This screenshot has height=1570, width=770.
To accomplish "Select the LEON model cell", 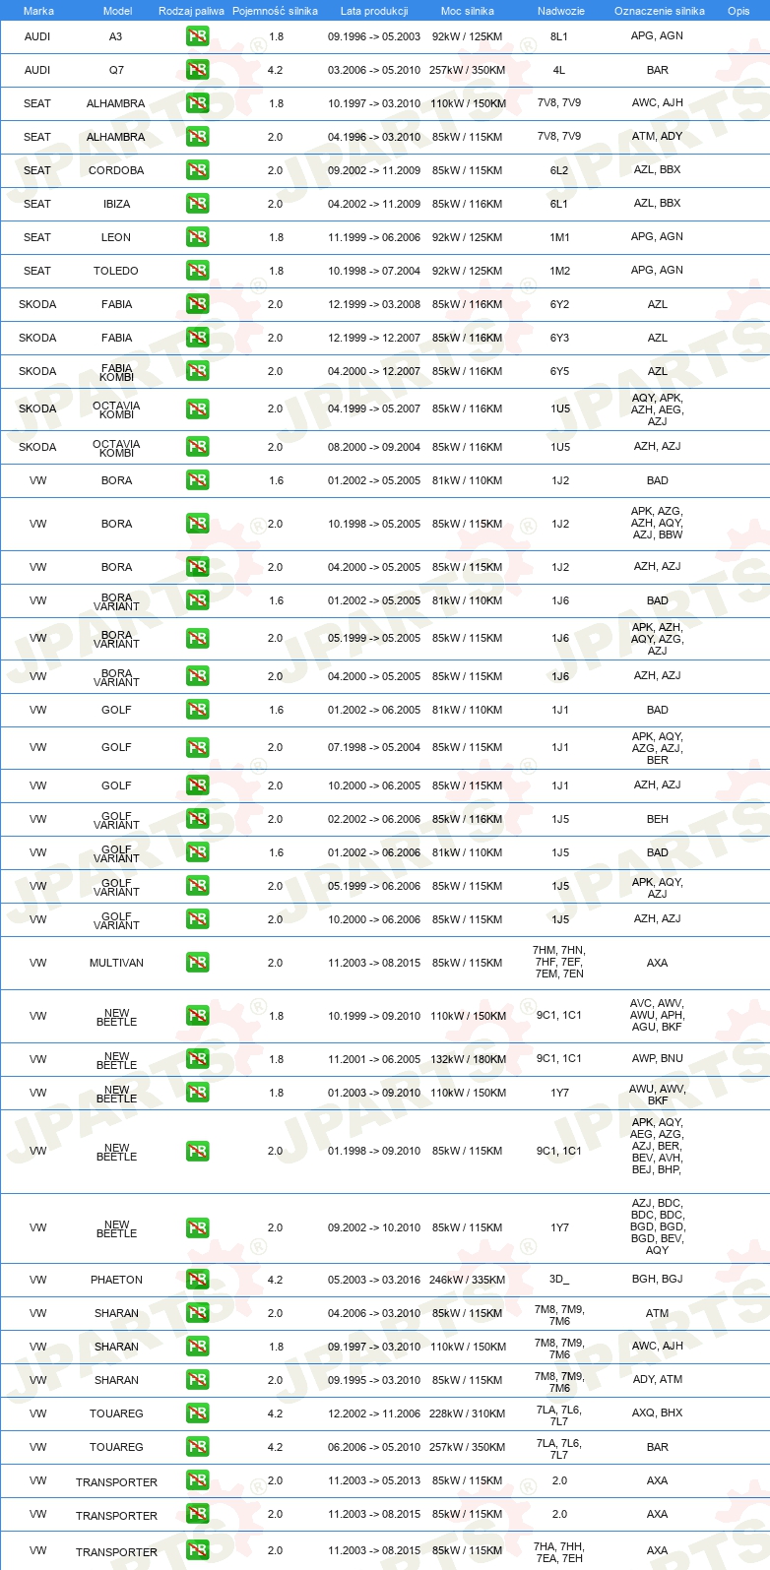I will (x=116, y=237).
